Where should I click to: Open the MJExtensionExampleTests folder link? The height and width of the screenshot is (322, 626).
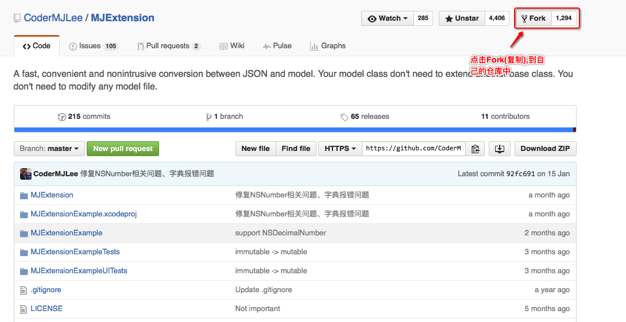coord(75,252)
